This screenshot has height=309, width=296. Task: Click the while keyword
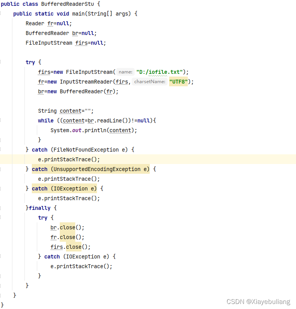(x=46, y=120)
